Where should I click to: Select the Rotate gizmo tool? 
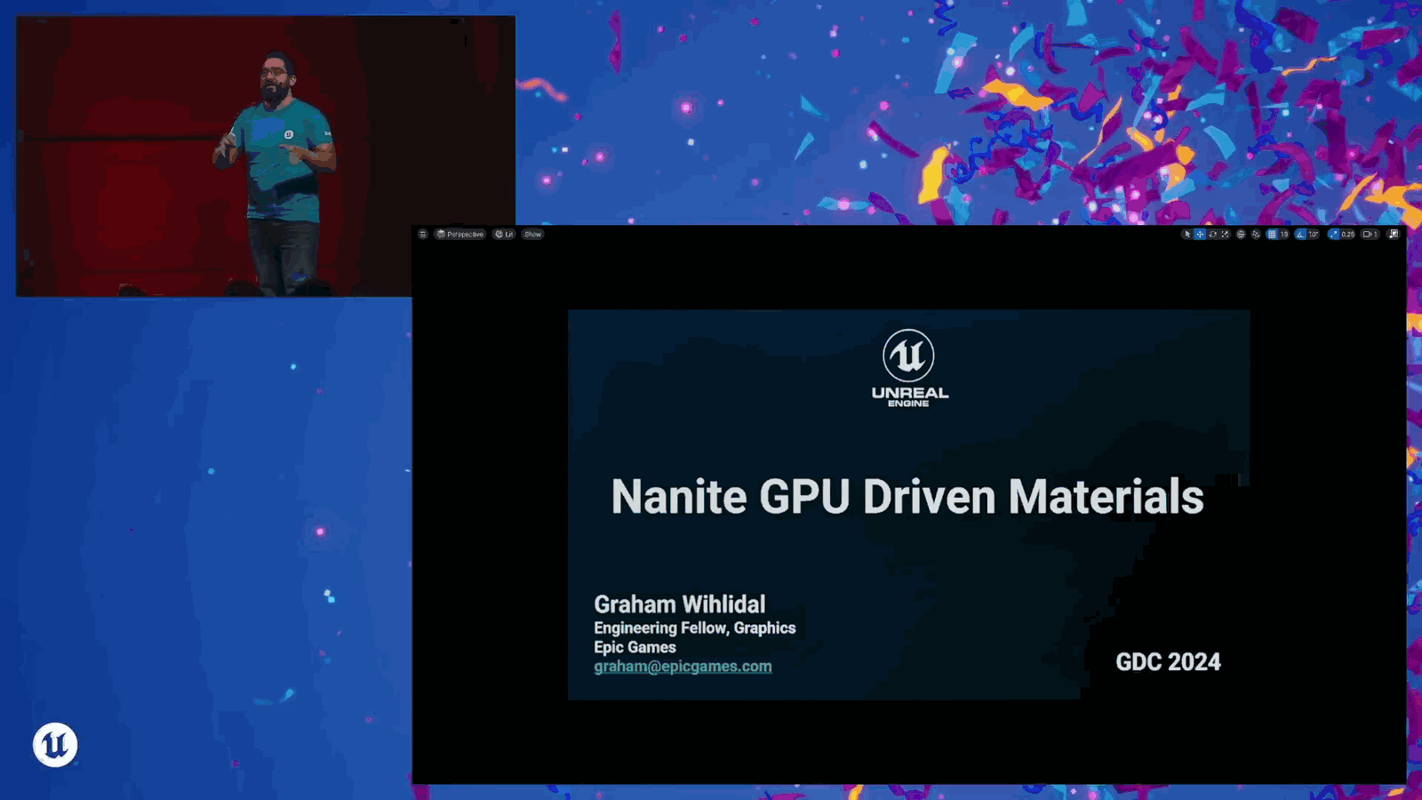1212,235
